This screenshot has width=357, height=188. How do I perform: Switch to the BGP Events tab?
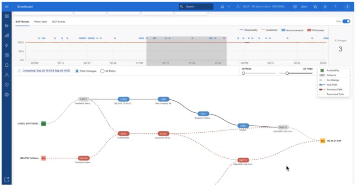[59, 22]
